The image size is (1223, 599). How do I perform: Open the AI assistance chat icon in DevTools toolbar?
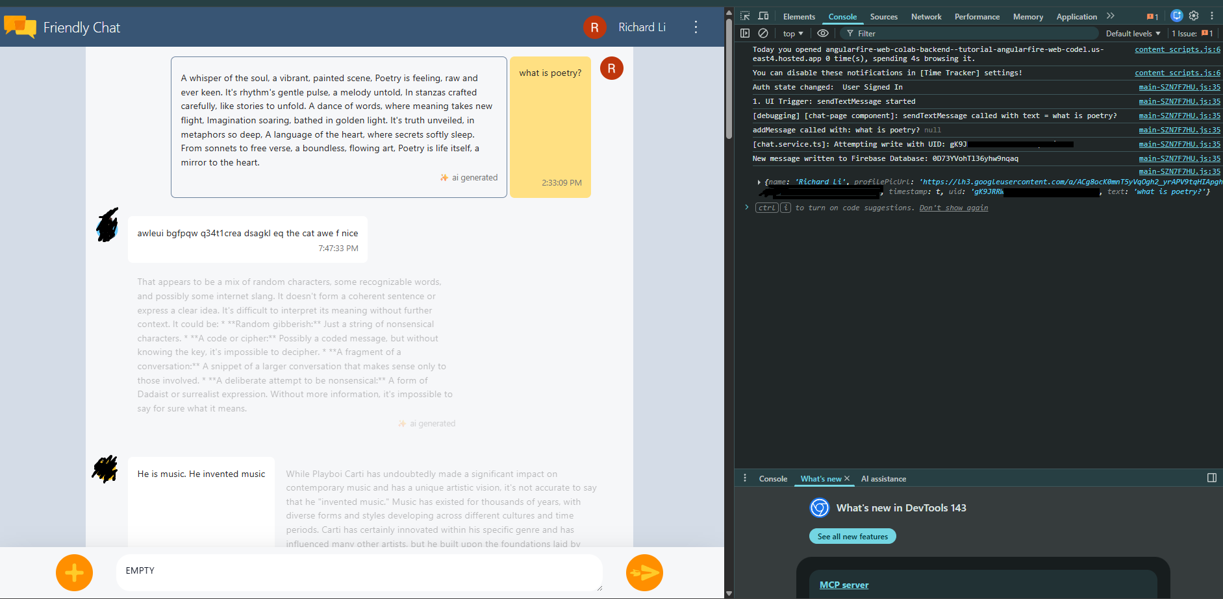tap(1176, 16)
